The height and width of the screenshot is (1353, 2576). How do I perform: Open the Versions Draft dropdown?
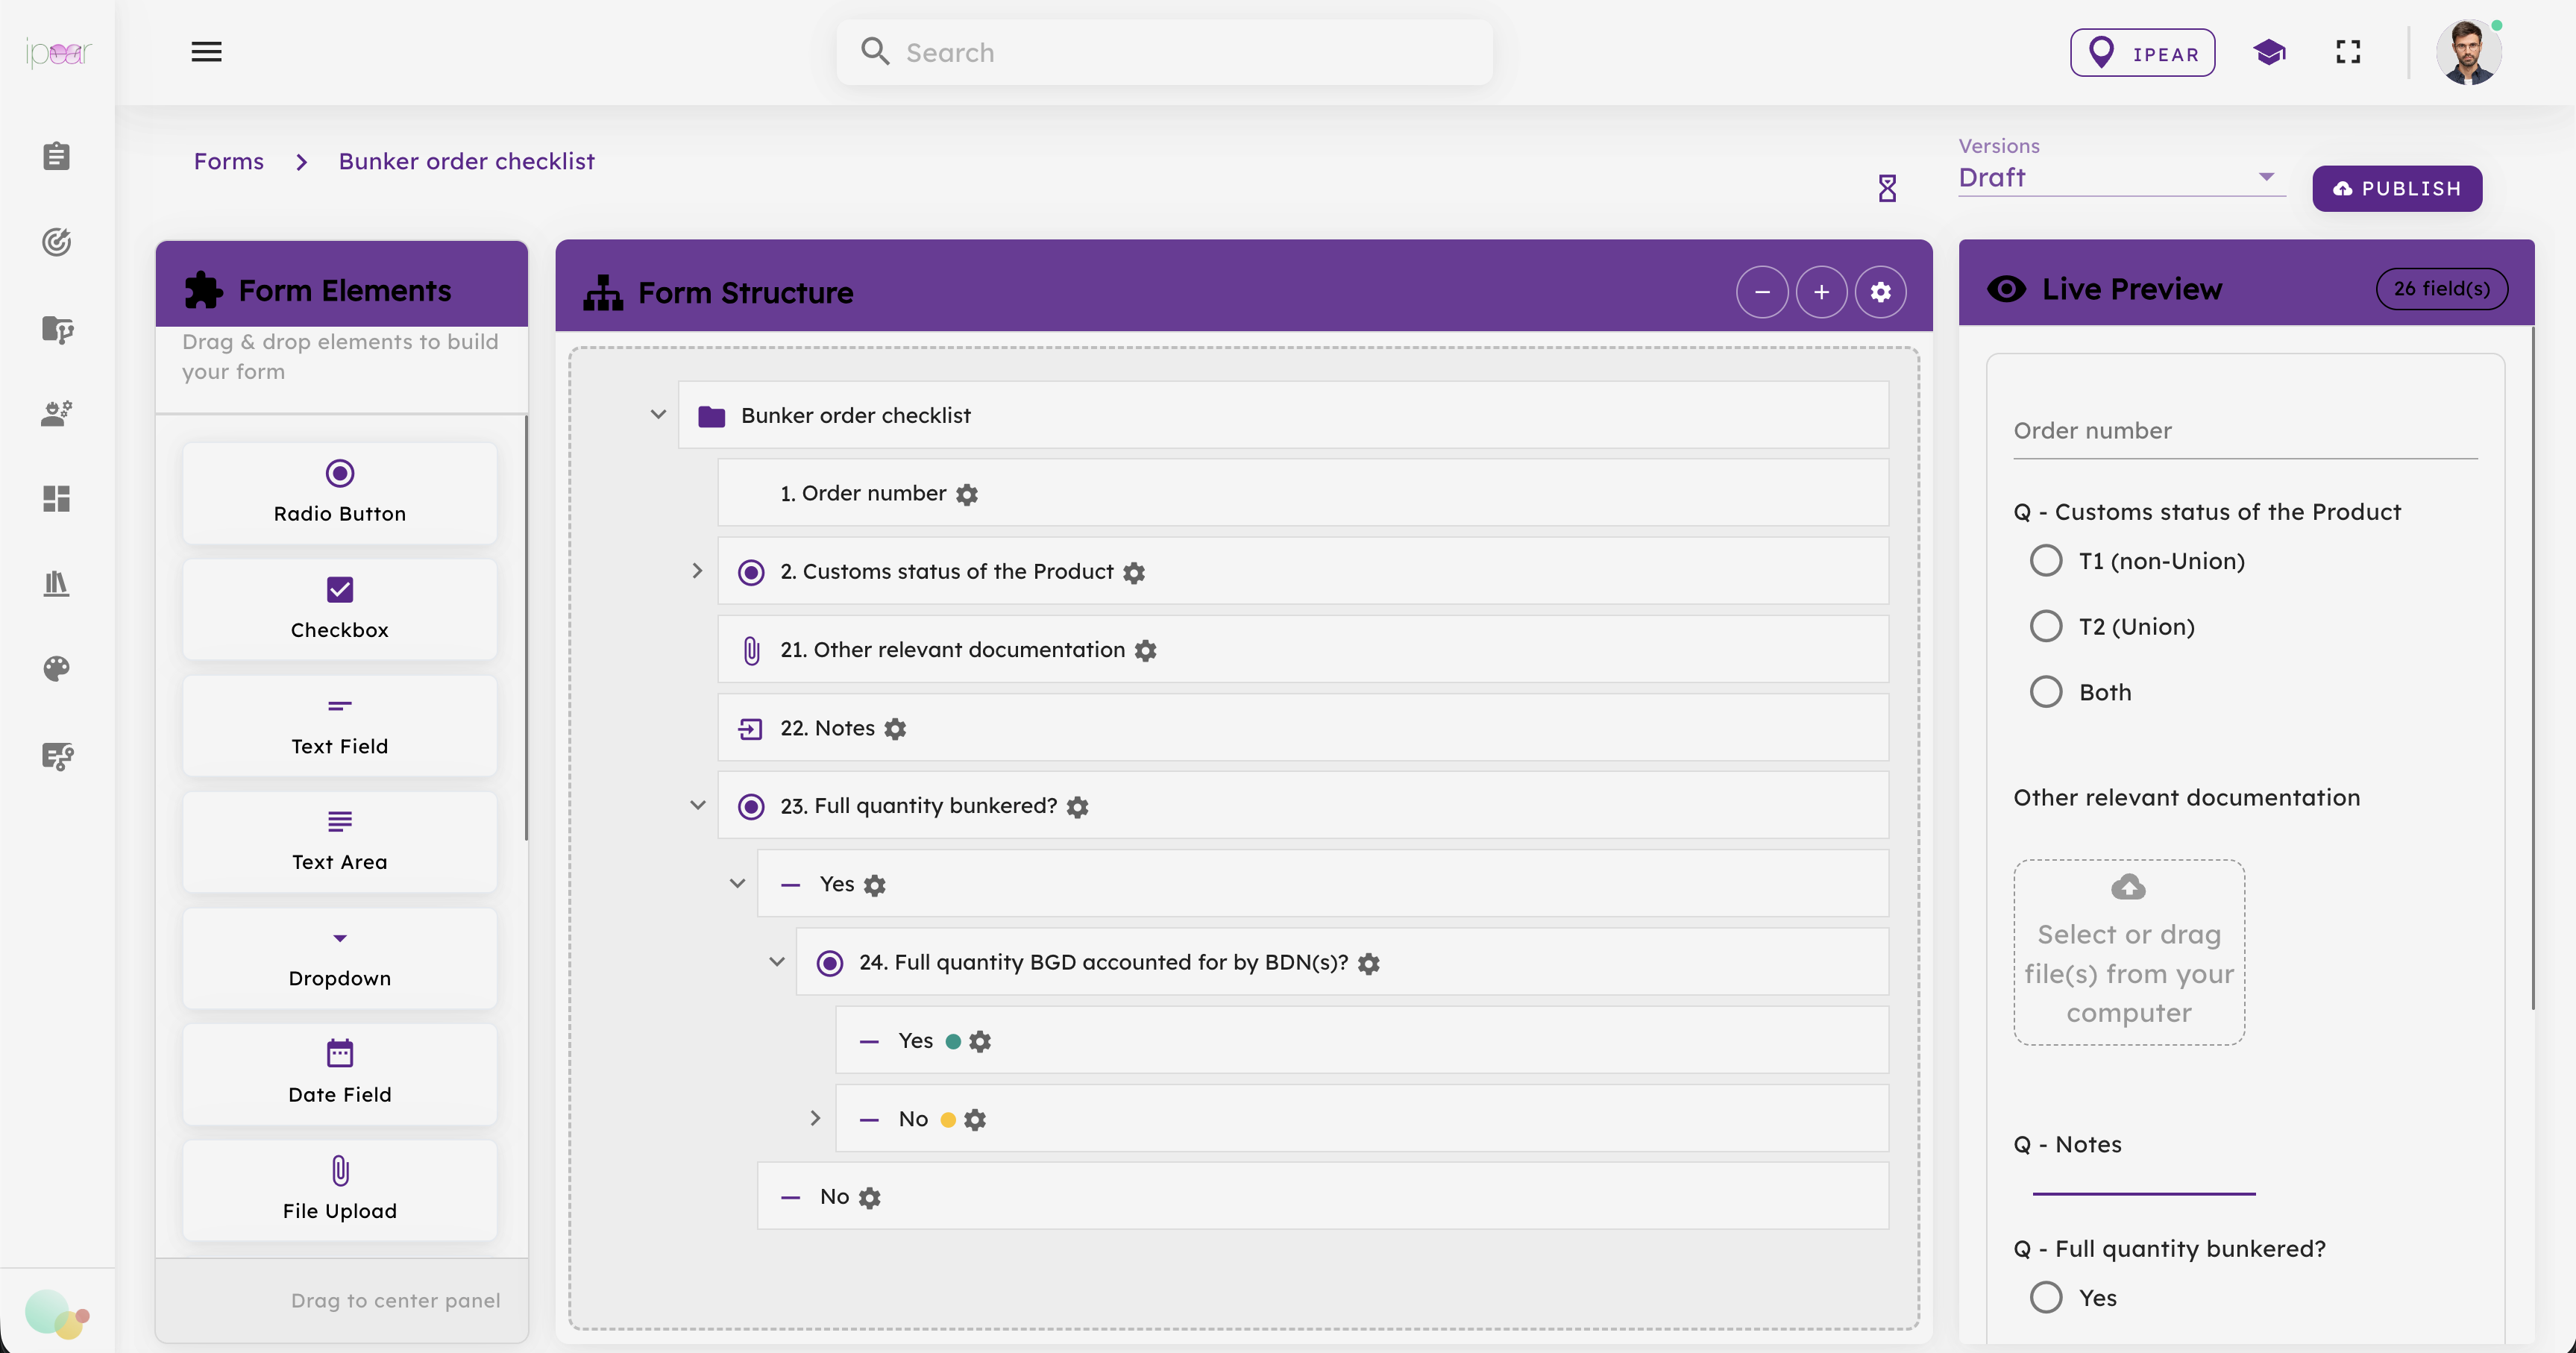2121,178
